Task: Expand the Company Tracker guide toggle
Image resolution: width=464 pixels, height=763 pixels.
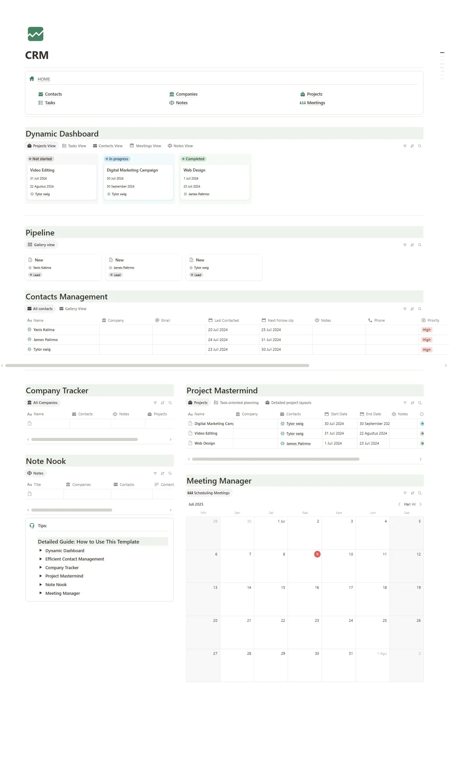Action: (41, 568)
